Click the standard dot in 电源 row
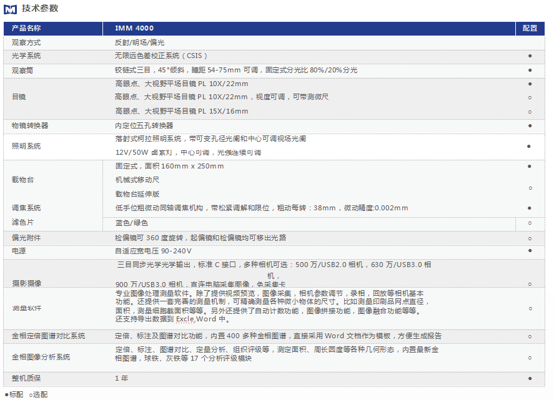This screenshot has width=554, height=400. click(x=530, y=251)
